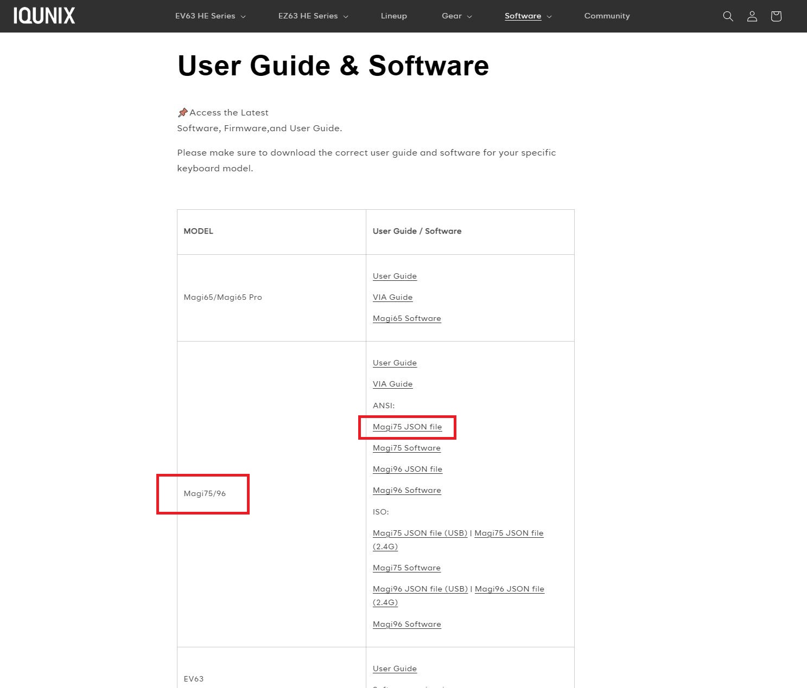This screenshot has height=688, width=807.
Task: Expand the EZ63 HE Series menu
Action: (x=313, y=16)
